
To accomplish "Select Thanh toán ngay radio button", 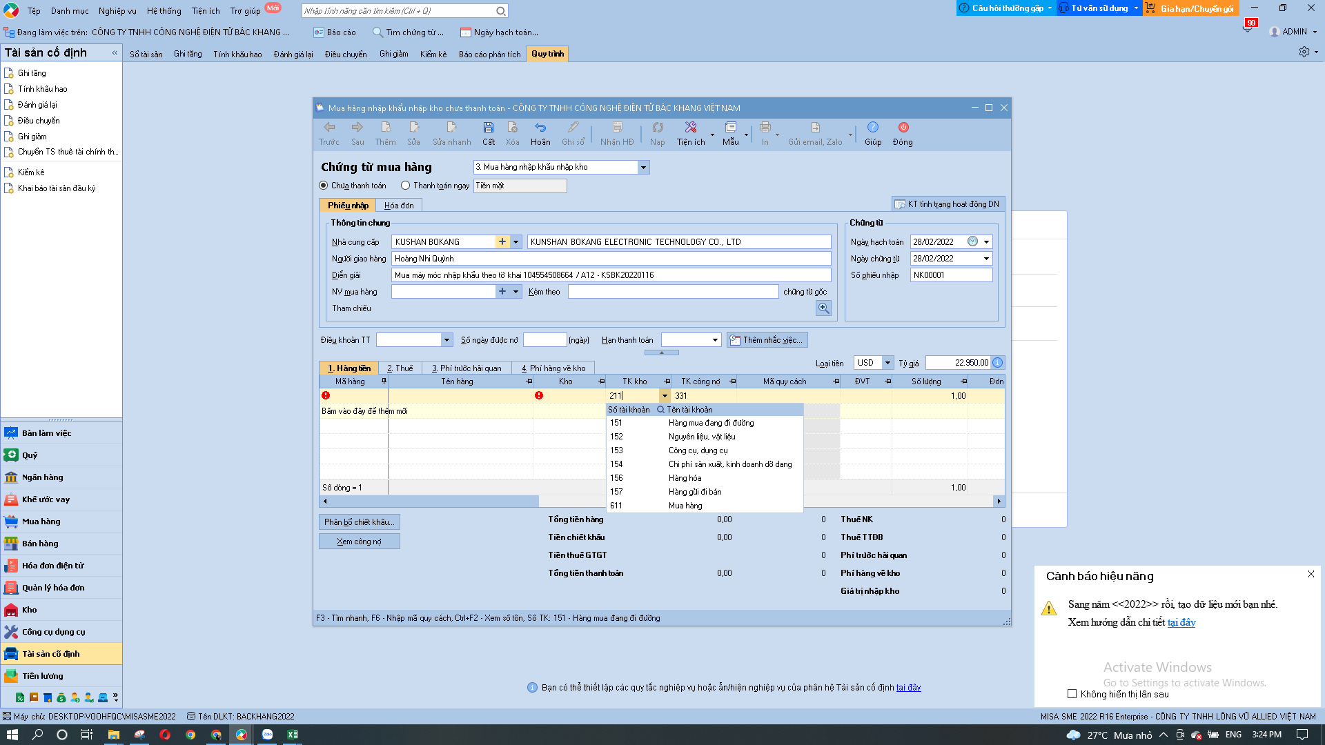I will [406, 186].
